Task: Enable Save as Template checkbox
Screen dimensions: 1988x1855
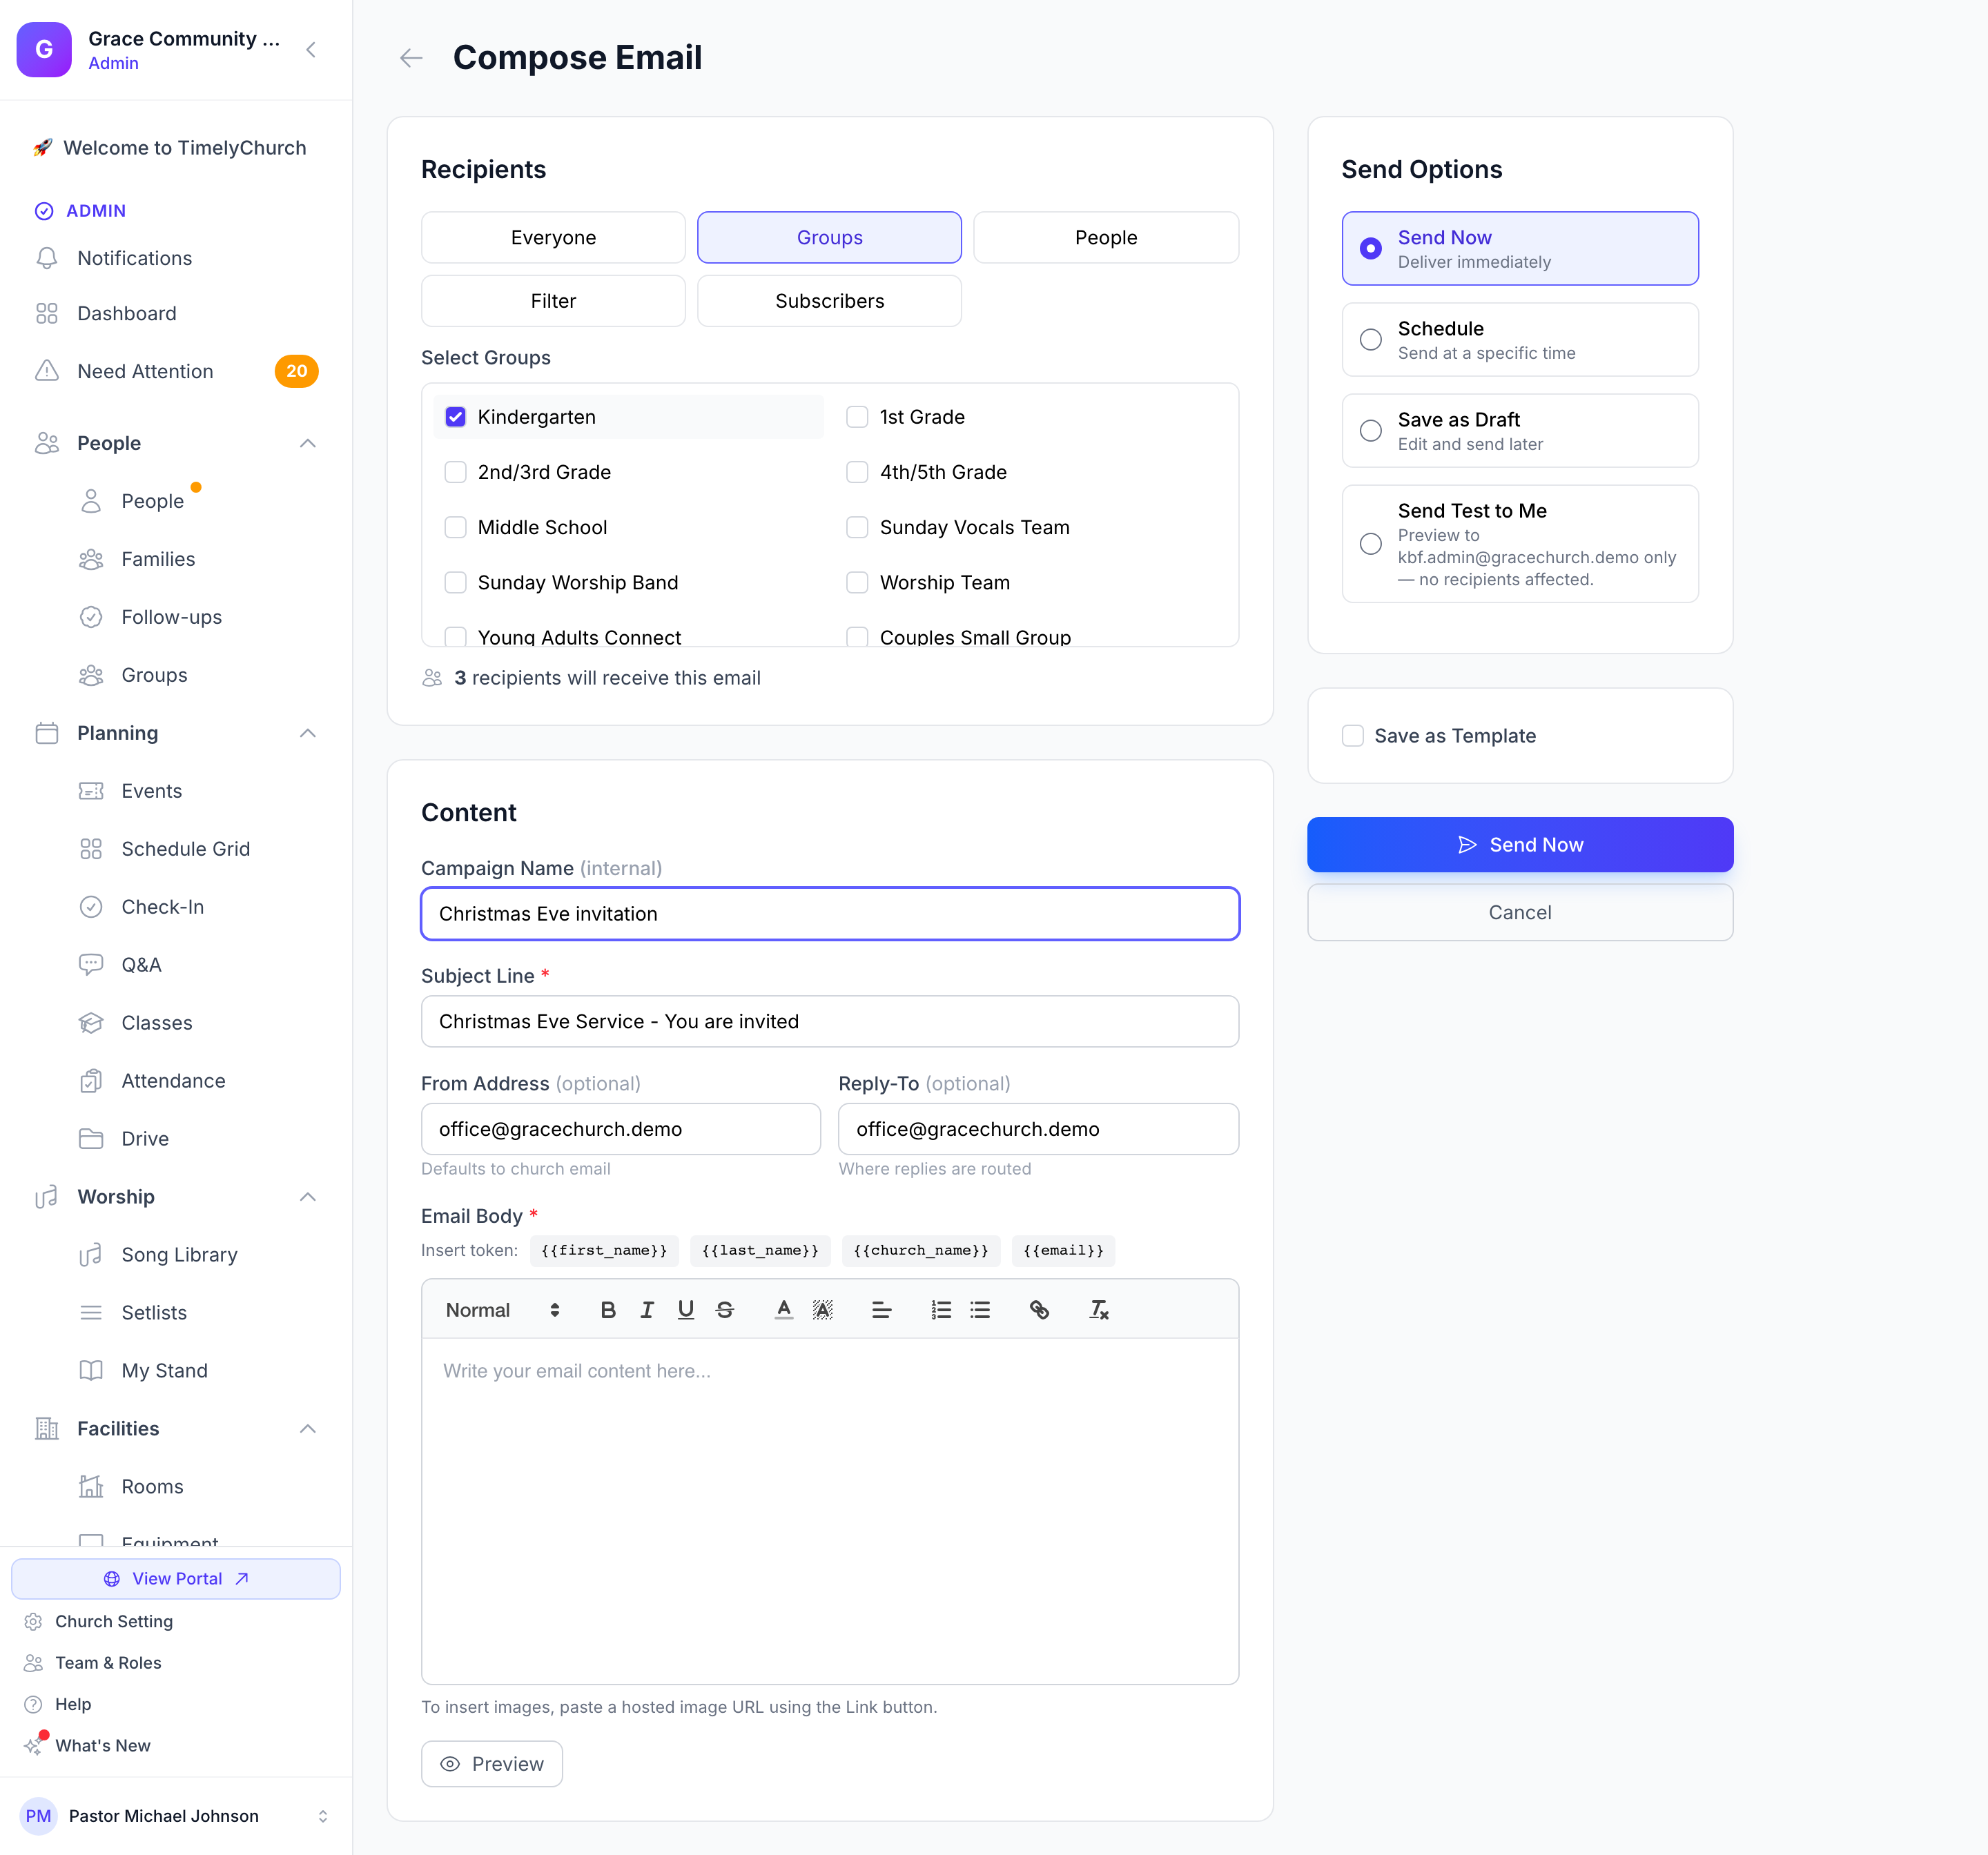Action: point(1353,736)
